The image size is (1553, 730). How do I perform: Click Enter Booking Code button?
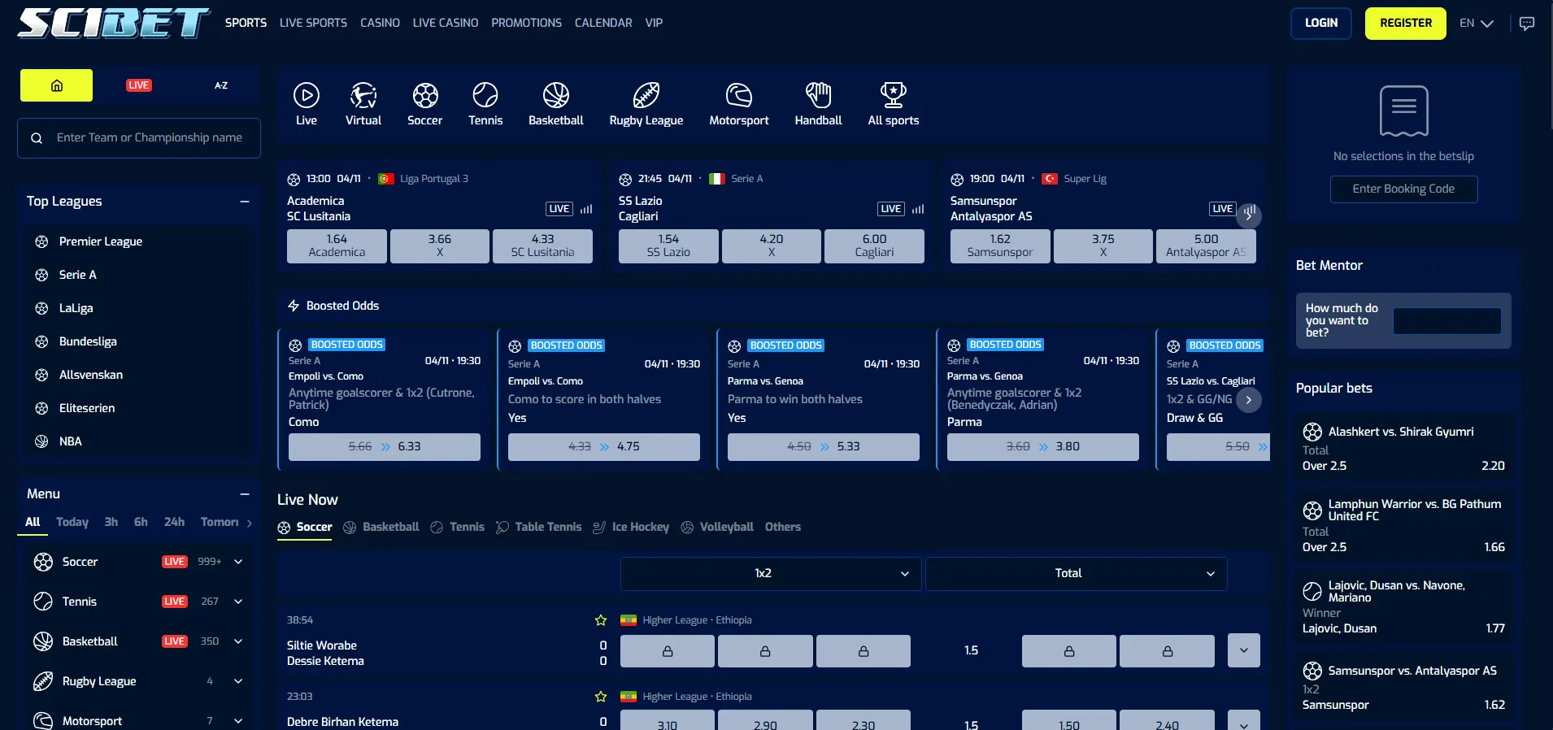click(x=1404, y=189)
